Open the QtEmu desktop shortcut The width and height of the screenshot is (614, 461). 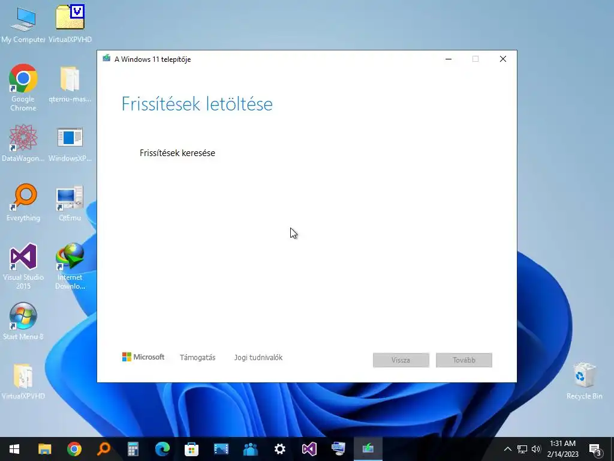pyautogui.click(x=70, y=203)
